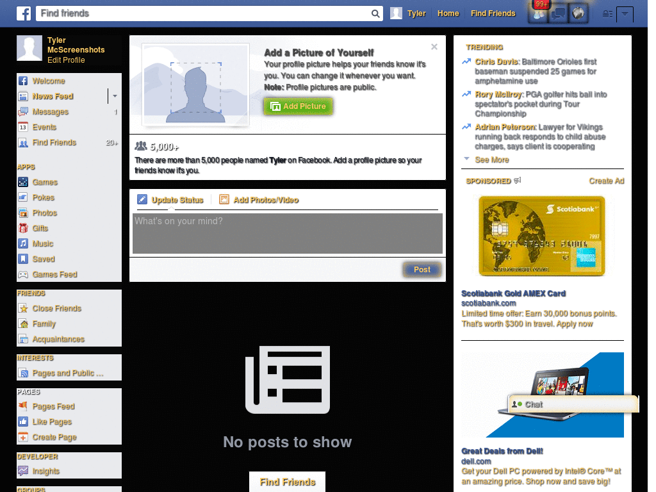656x492 pixels.
Task: Click the Tyler McScreenshots profile avatar
Action: pyautogui.click(x=29, y=48)
